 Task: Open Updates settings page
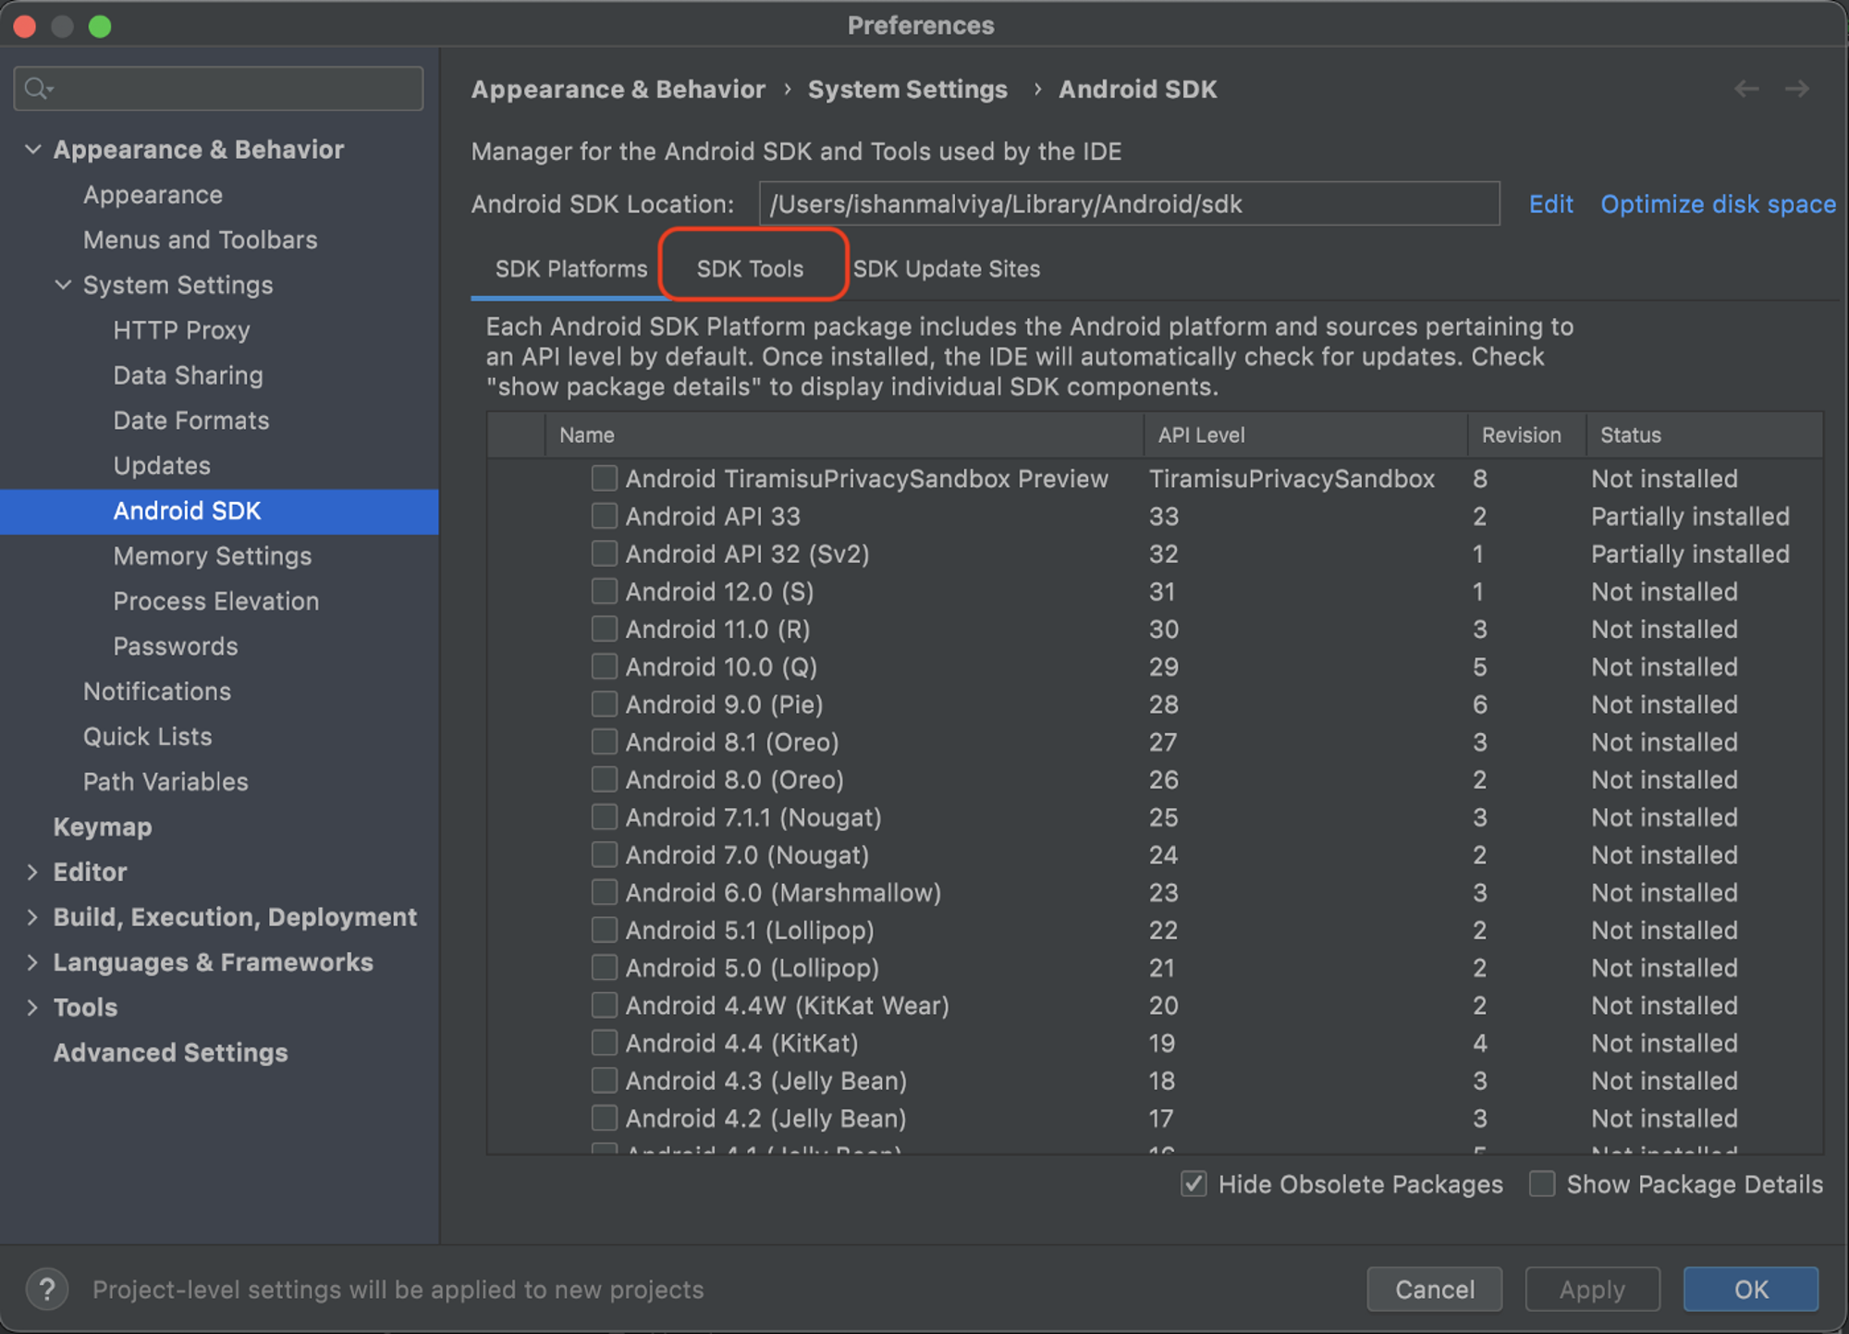click(162, 466)
